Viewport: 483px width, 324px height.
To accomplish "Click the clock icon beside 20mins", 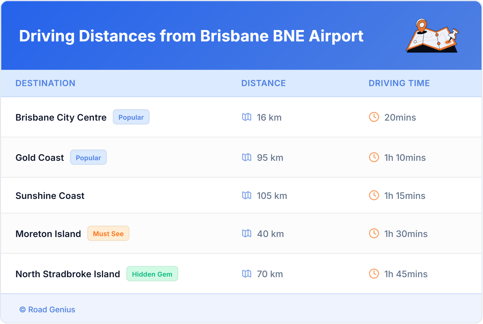I will click(374, 117).
